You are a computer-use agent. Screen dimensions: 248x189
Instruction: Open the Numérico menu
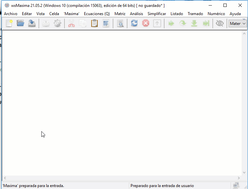point(216,14)
